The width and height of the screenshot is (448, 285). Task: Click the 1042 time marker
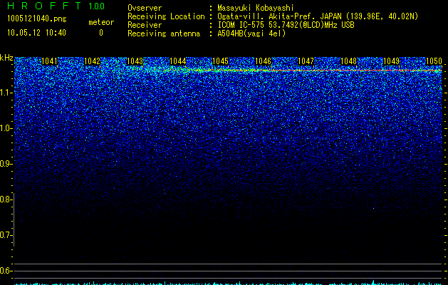tap(93, 61)
